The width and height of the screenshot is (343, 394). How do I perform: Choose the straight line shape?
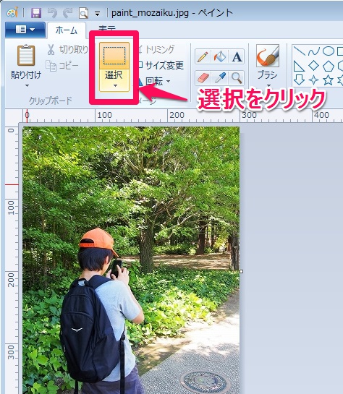(300, 51)
